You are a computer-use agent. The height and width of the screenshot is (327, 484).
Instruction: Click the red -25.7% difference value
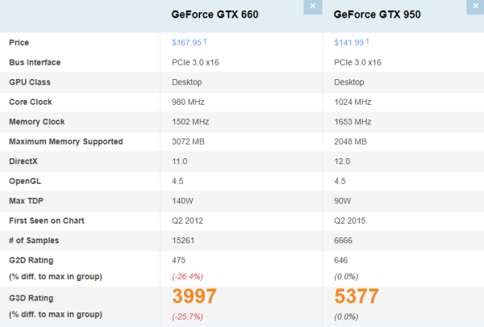(x=190, y=316)
